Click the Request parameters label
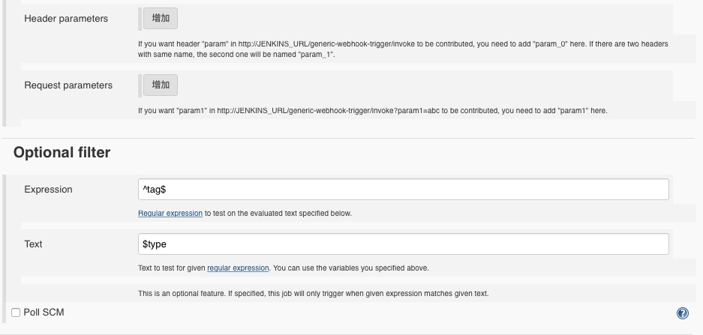The width and height of the screenshot is (703, 335). tap(68, 85)
